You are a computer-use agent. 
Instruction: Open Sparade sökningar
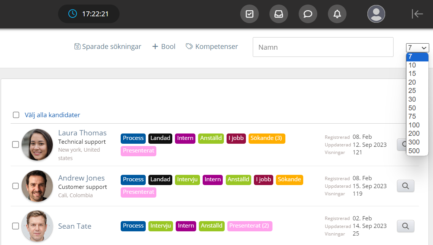(108, 47)
